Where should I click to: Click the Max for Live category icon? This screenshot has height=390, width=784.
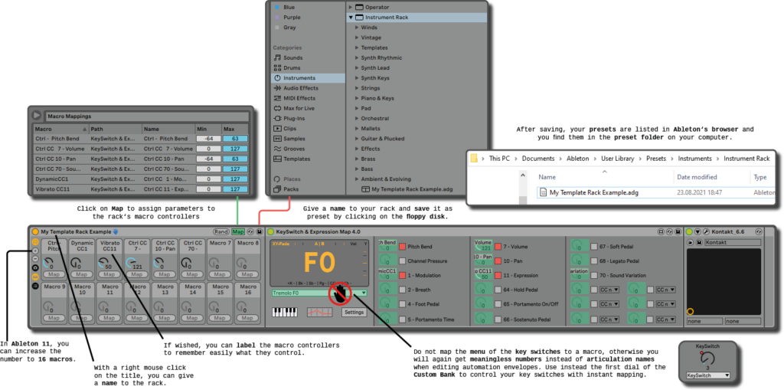point(277,108)
